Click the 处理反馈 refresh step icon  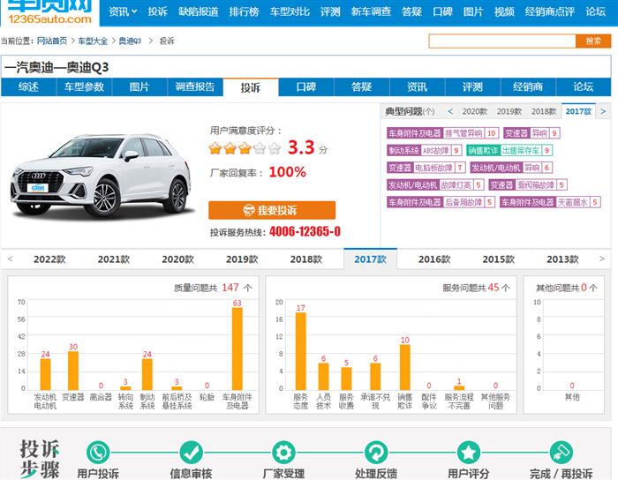pyautogui.click(x=376, y=453)
